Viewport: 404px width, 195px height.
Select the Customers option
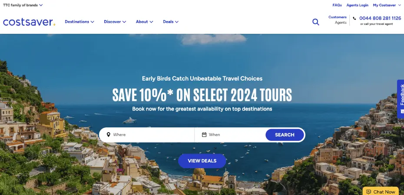[x=338, y=17]
